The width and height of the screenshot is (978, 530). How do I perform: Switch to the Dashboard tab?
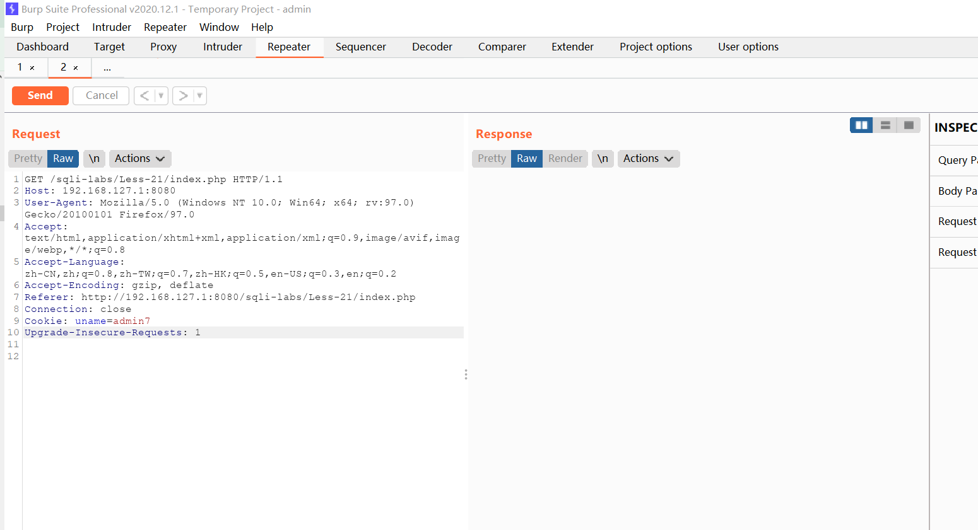pos(42,47)
